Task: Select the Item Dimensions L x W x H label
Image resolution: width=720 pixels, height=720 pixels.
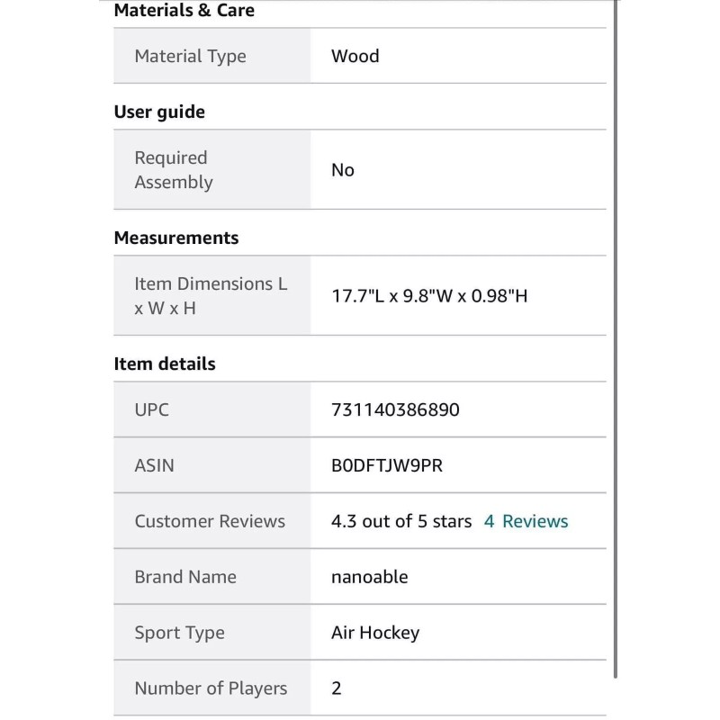Action: click(x=211, y=295)
